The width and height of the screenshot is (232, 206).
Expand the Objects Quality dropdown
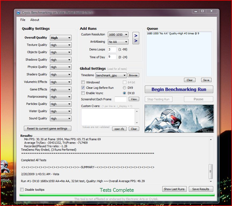(x=61, y=52)
